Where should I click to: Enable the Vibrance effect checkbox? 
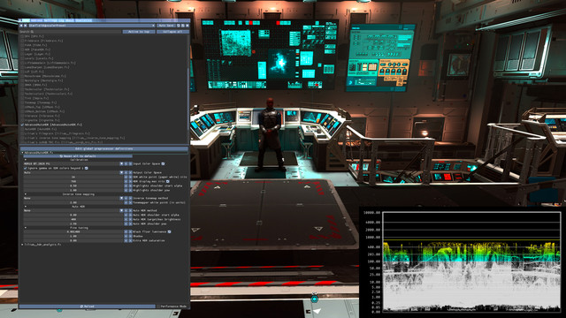(x=22, y=116)
